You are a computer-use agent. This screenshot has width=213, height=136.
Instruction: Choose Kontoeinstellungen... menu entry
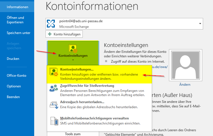pos(99,74)
